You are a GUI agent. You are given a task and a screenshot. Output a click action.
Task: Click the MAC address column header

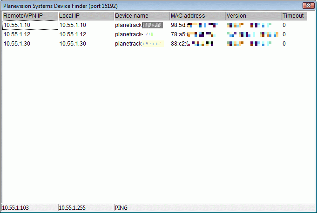pyautogui.click(x=198, y=16)
